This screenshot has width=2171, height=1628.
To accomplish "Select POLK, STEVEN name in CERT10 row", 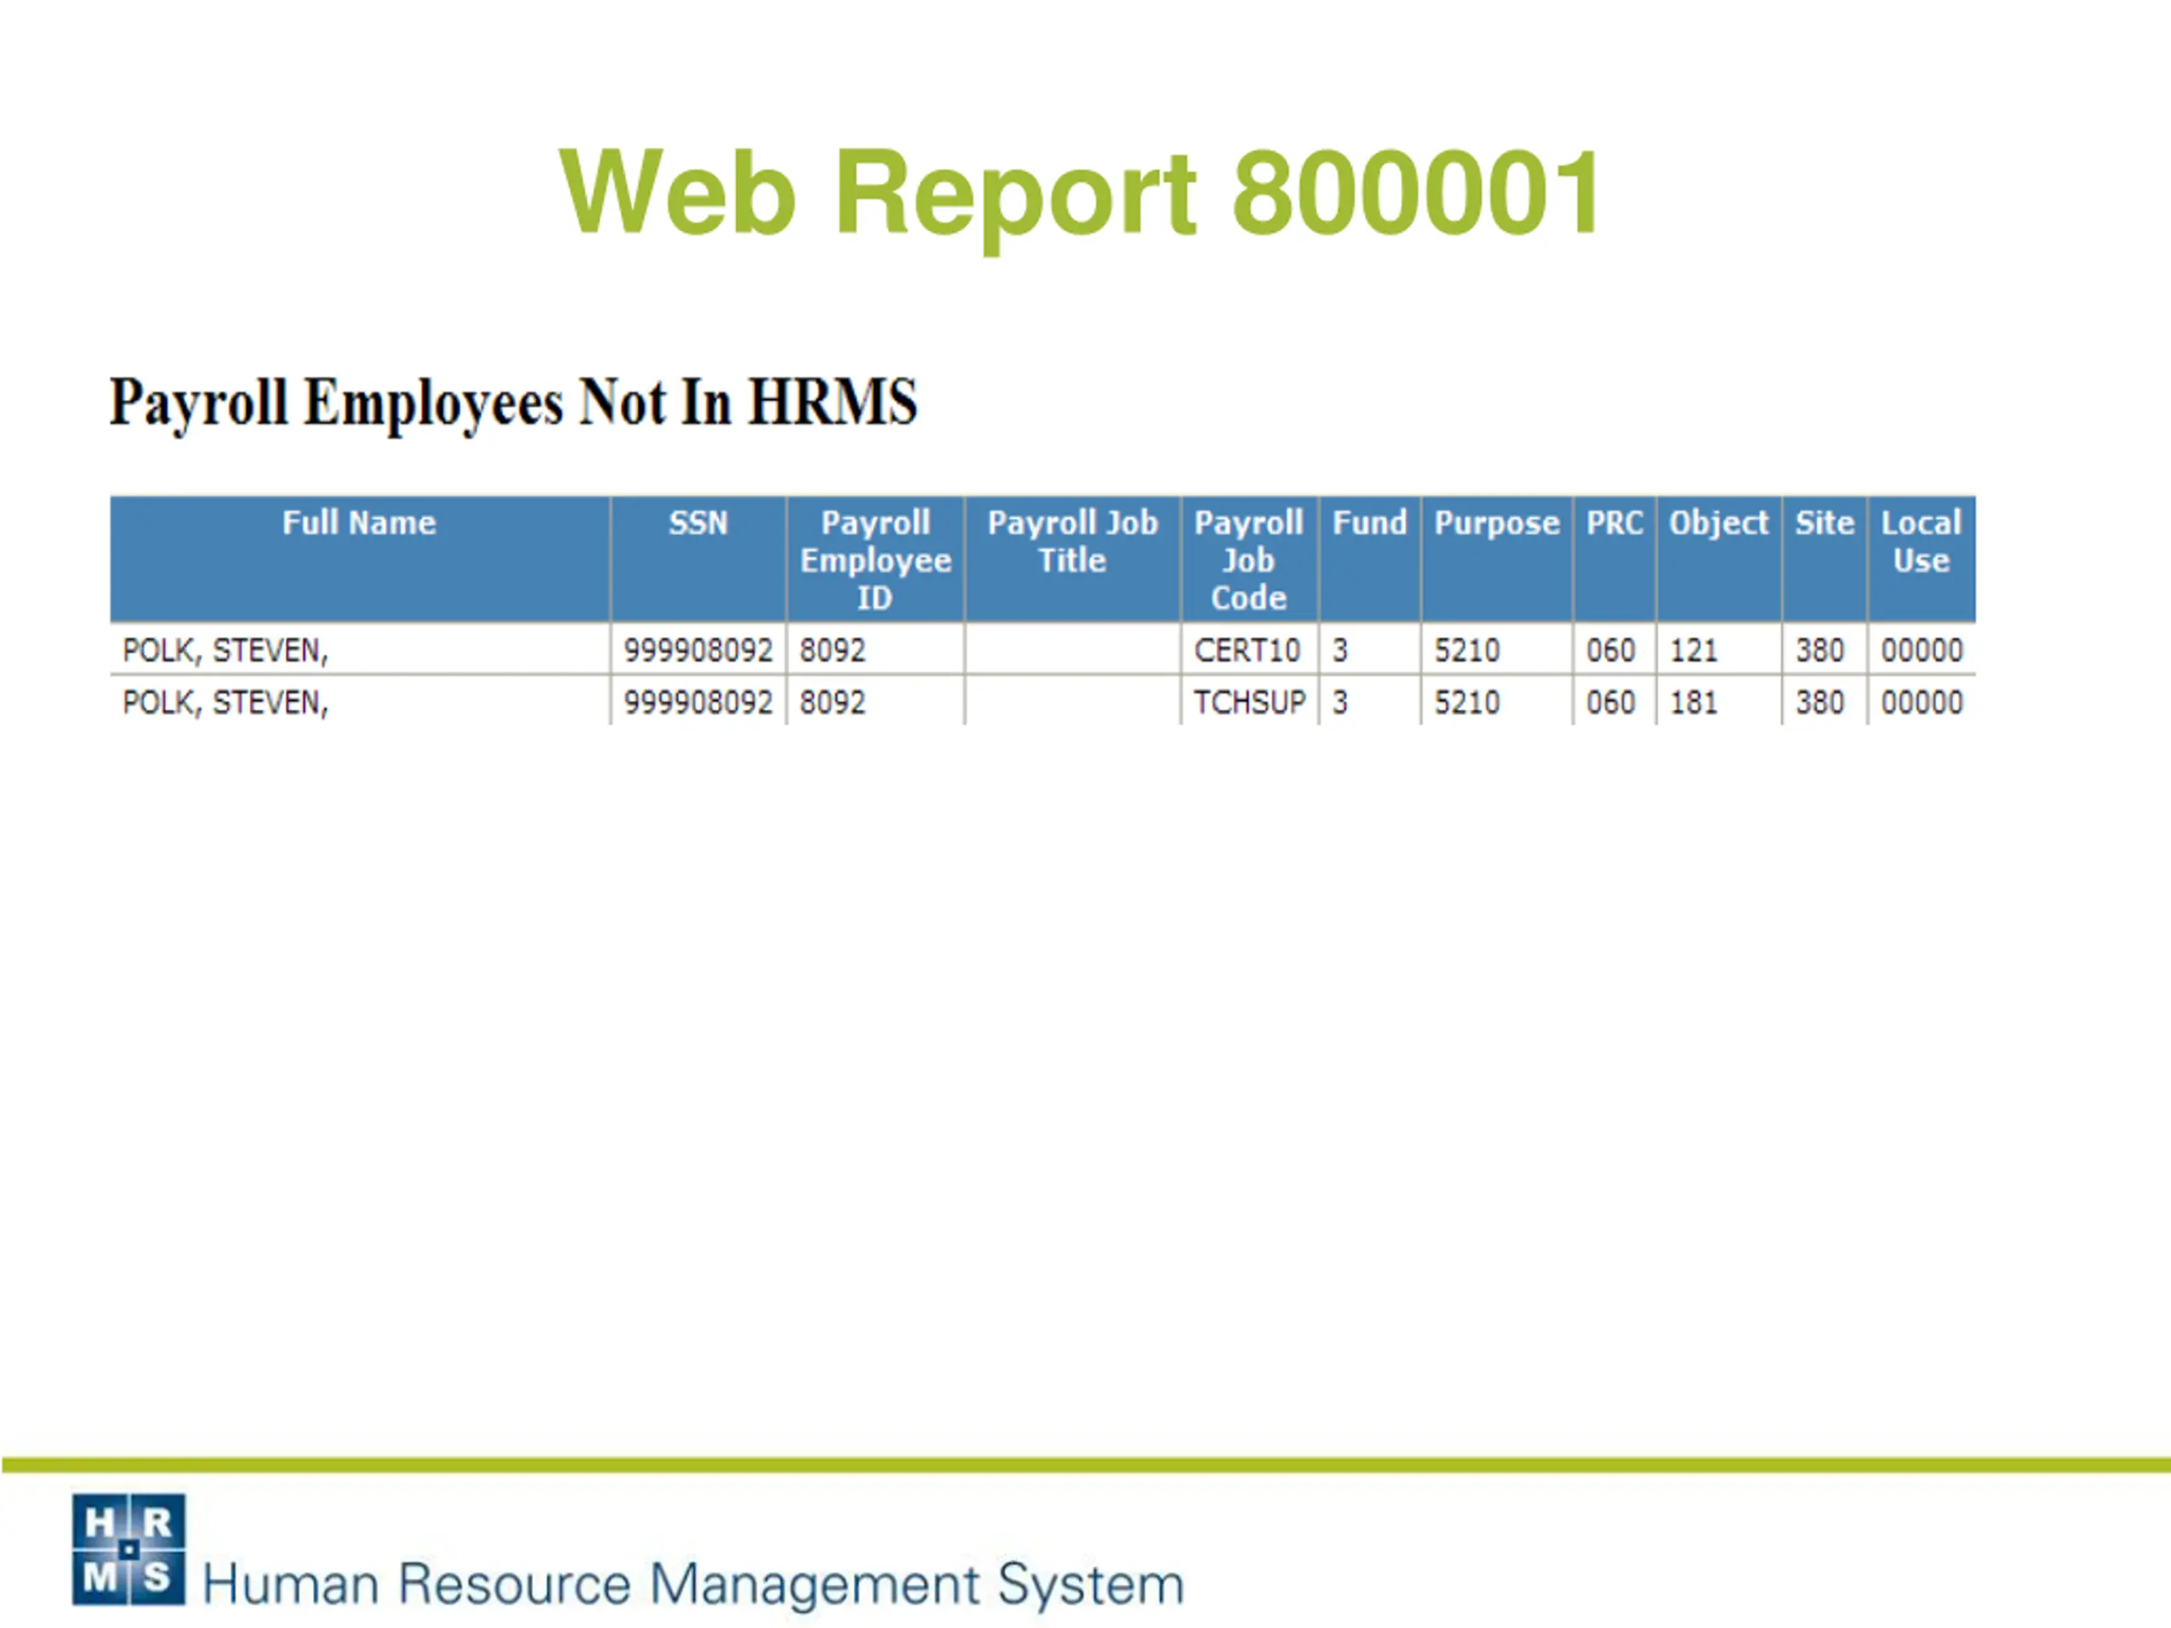I will 225,650.
